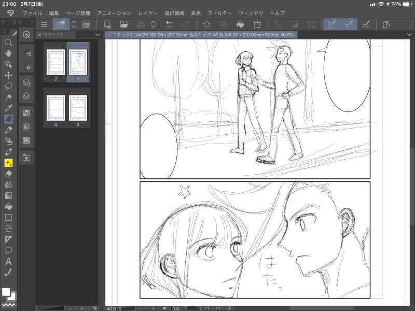Viewport: 415px width, 311px height.
Task: Open canvas tab list chevron at far right
Action: pyautogui.click(x=409, y=35)
